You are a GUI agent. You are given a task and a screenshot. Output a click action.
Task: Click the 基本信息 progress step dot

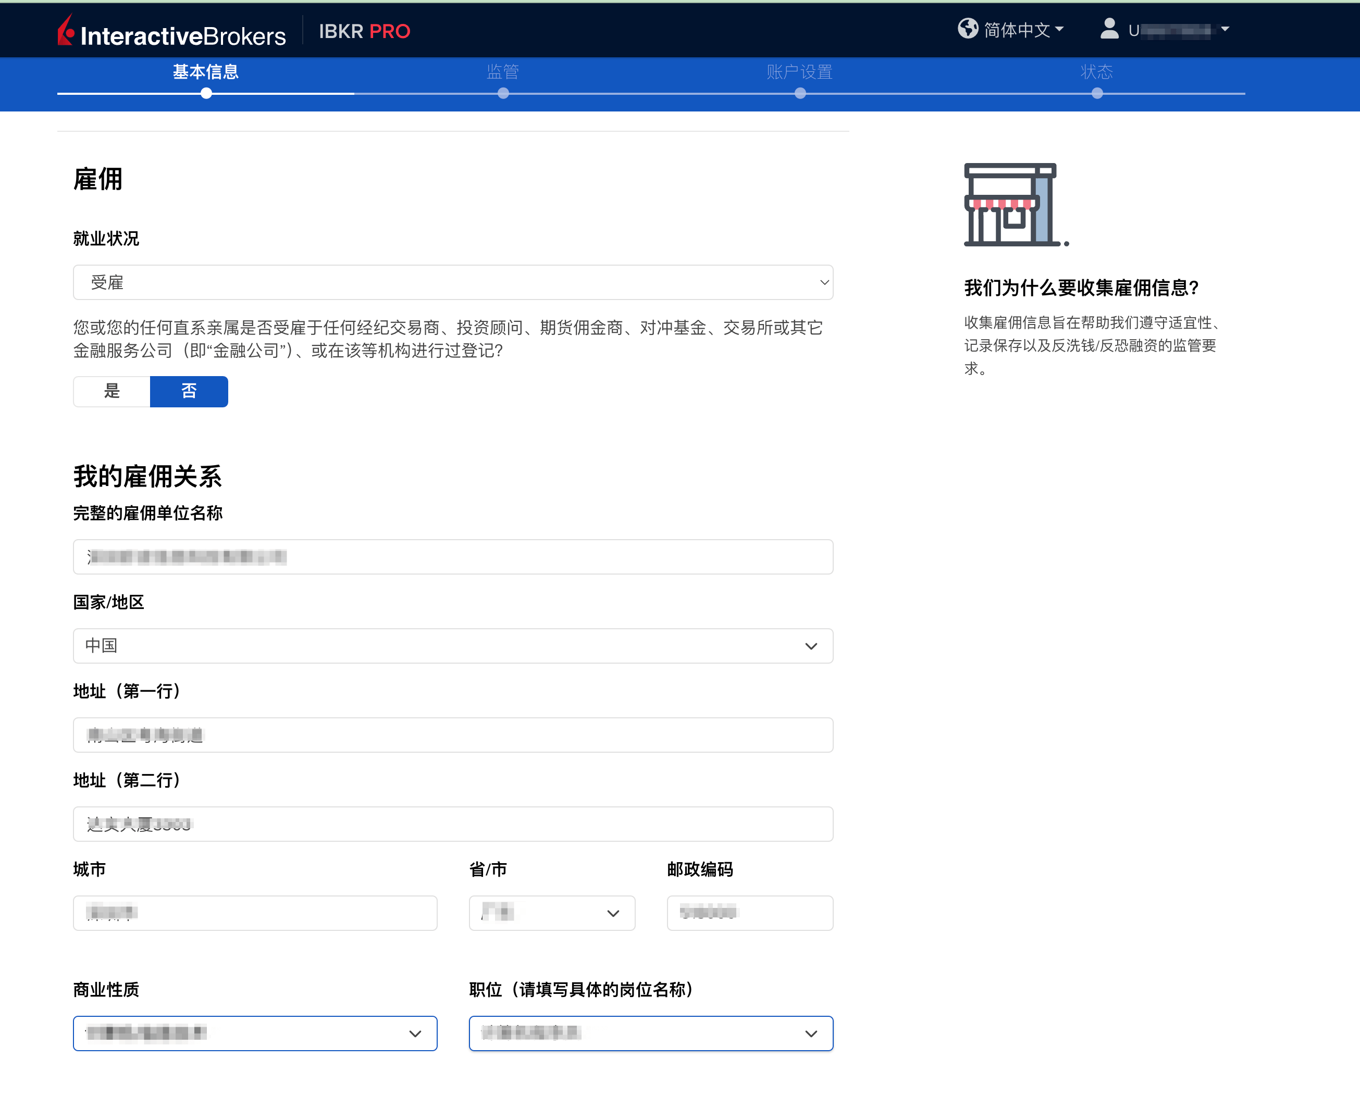pyautogui.click(x=205, y=93)
